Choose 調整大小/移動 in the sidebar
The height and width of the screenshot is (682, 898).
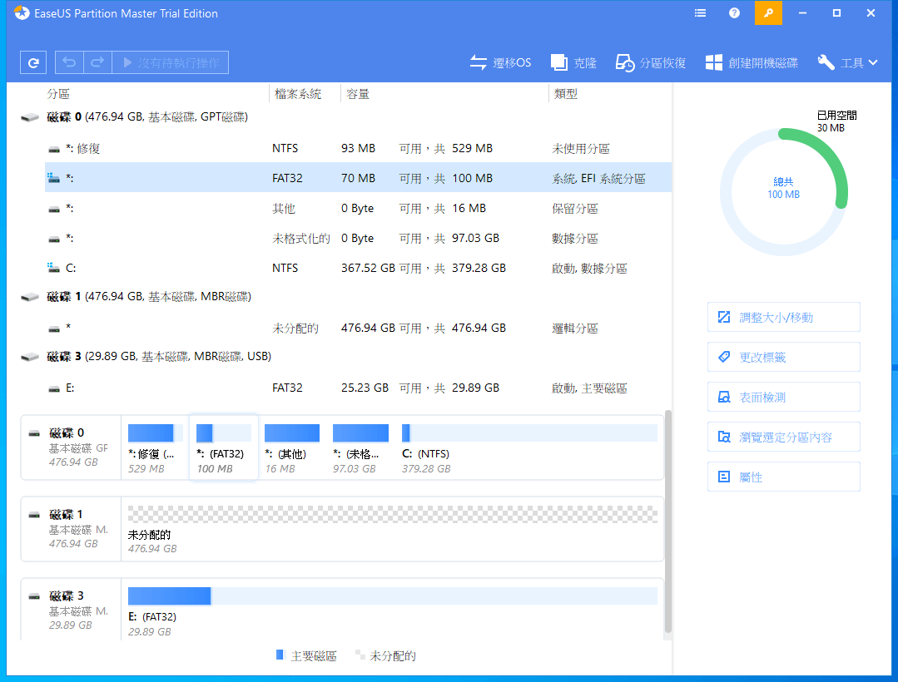point(783,317)
